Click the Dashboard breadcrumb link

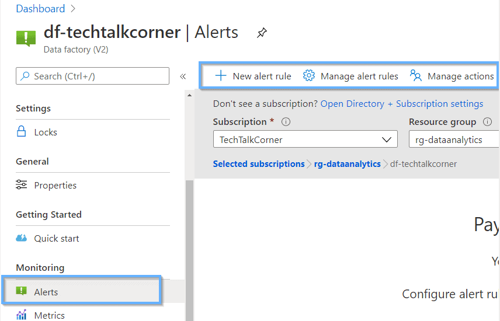40,9
